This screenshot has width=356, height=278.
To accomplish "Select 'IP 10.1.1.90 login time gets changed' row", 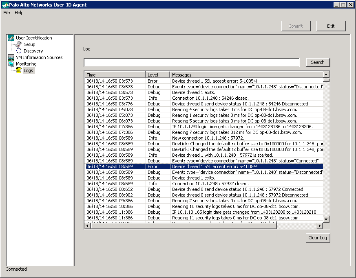I will 203,127.
